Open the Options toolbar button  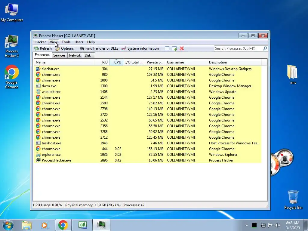(x=65, y=48)
